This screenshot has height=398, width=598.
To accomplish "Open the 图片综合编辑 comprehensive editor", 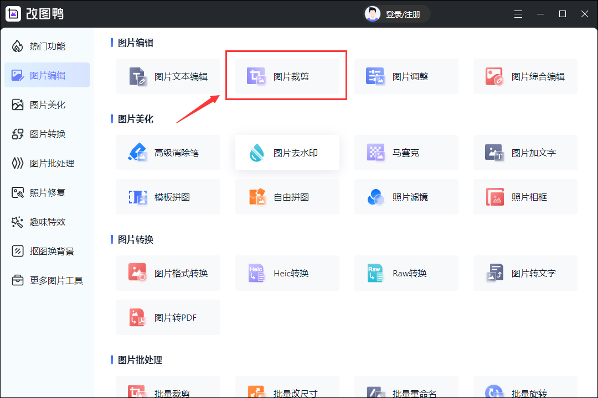I will (x=525, y=76).
